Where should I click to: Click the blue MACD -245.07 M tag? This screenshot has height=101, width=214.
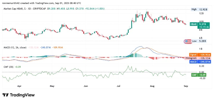[200, 62]
